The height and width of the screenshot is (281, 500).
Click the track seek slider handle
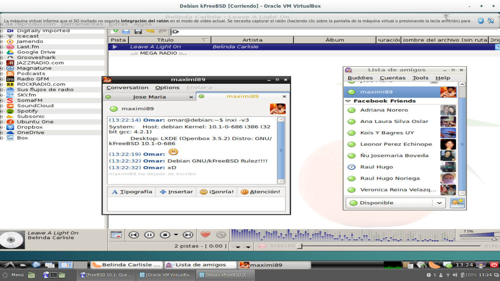299,246
